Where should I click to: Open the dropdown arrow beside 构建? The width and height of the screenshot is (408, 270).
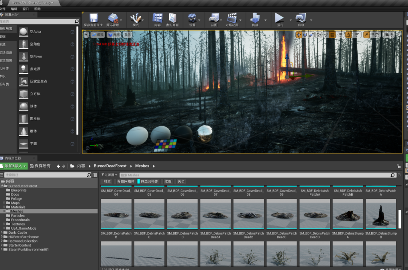tap(266, 20)
